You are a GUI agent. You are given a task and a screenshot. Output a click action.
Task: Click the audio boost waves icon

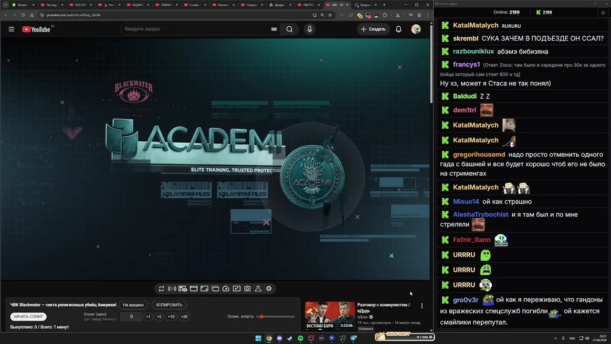pyautogui.click(x=172, y=289)
